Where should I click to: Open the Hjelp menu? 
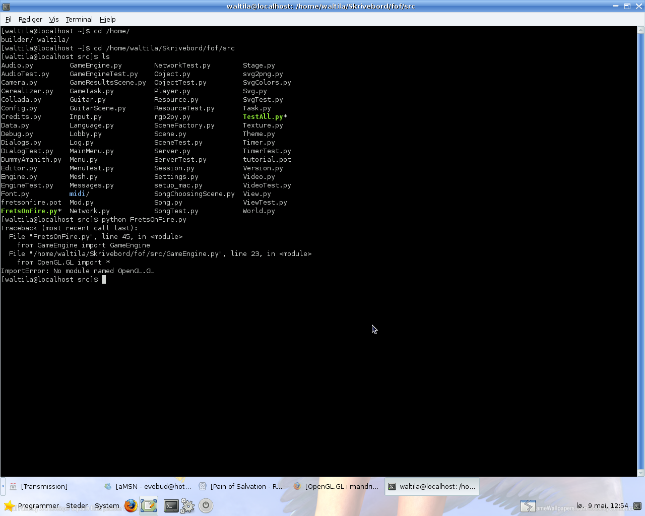point(107,19)
